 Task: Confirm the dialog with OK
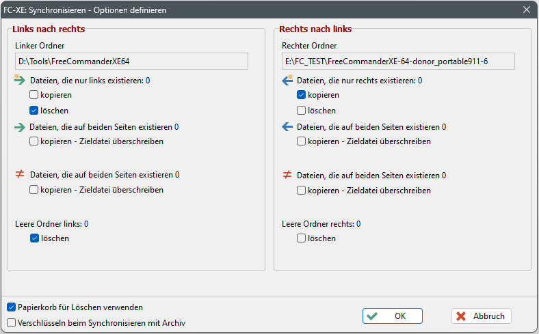[393, 316]
